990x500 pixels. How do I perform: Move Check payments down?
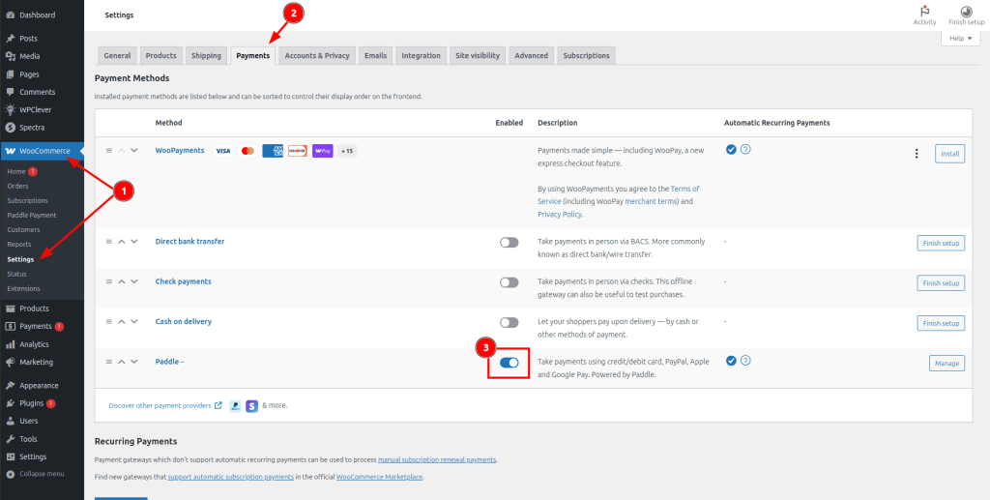[133, 281]
